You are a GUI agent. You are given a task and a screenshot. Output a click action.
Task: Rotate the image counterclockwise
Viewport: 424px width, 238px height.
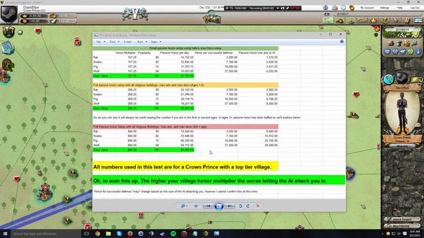pyautogui.click(x=240, y=206)
